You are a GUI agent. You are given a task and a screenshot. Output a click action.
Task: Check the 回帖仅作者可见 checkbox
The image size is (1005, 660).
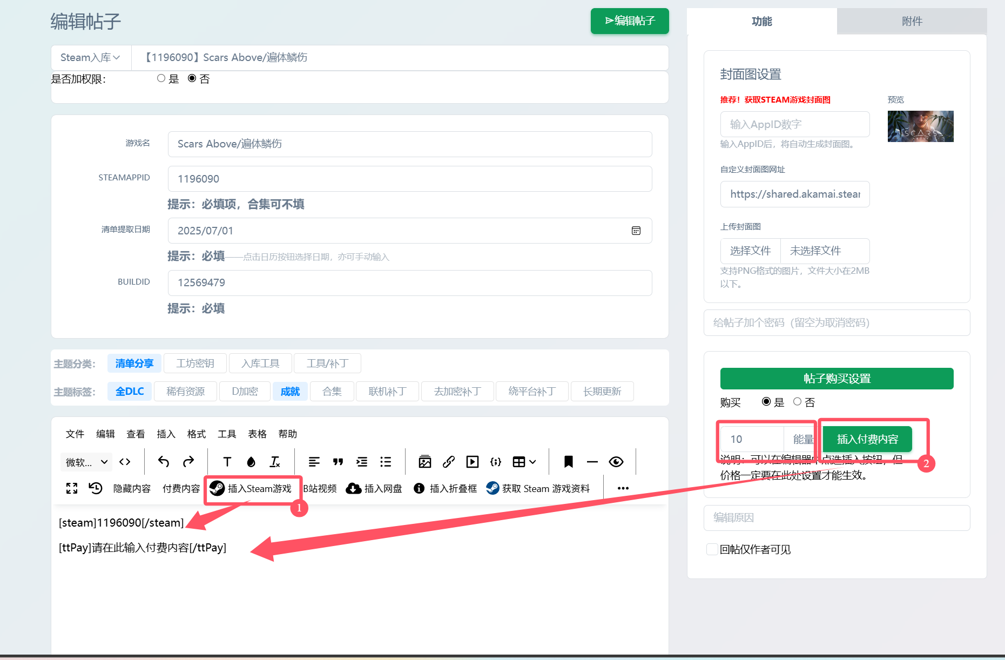click(712, 549)
